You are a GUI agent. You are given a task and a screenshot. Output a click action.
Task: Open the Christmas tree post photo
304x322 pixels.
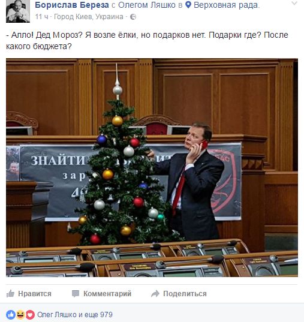point(152,167)
